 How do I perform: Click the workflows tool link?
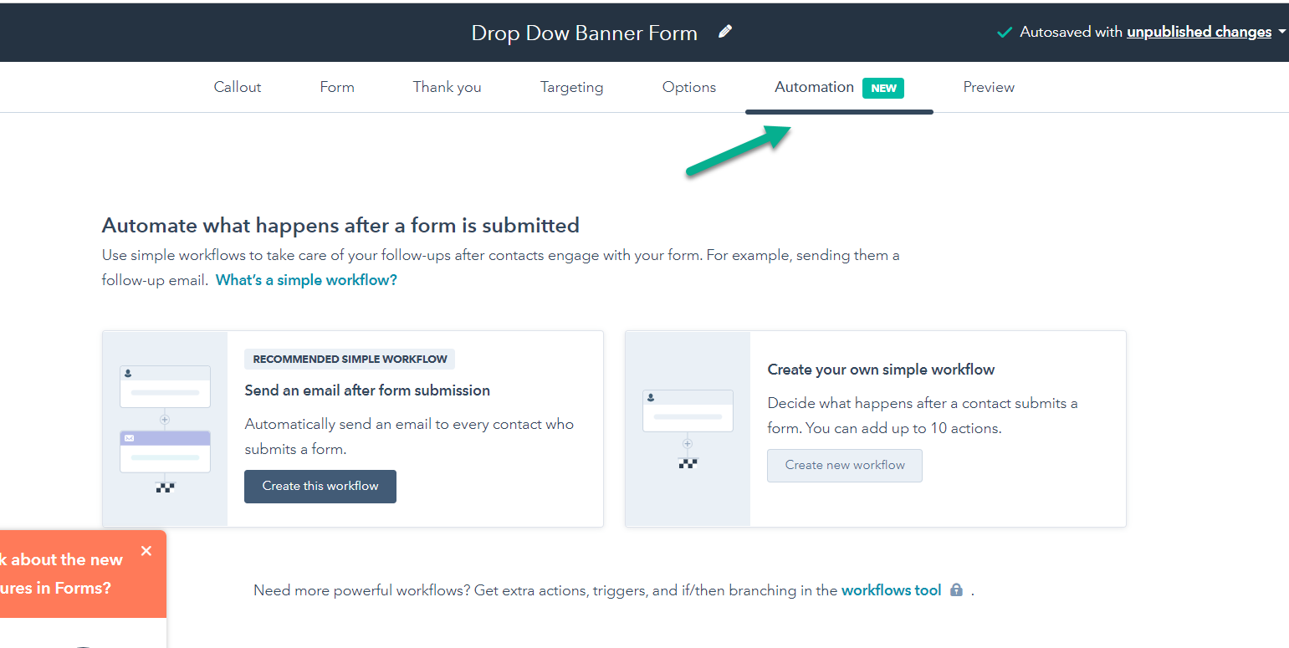tap(891, 589)
